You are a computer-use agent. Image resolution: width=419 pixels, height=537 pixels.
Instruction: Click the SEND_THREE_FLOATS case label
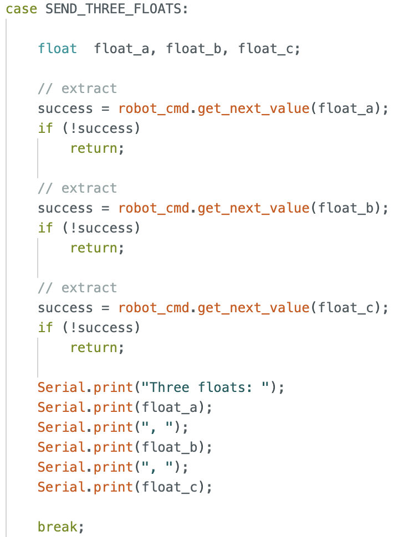click(x=109, y=9)
